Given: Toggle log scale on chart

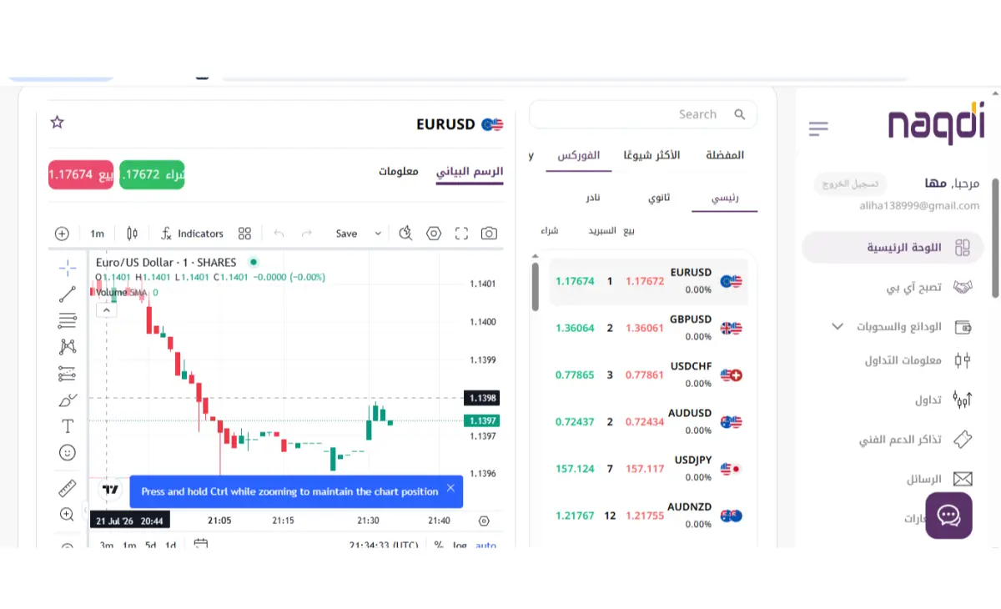Looking at the screenshot, I should pos(460,546).
